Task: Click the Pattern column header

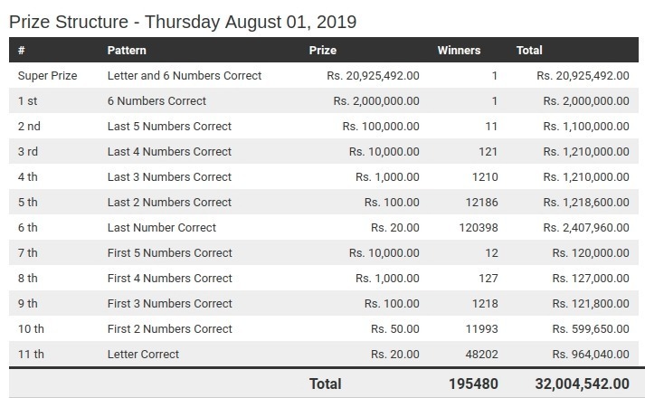Action: point(127,51)
